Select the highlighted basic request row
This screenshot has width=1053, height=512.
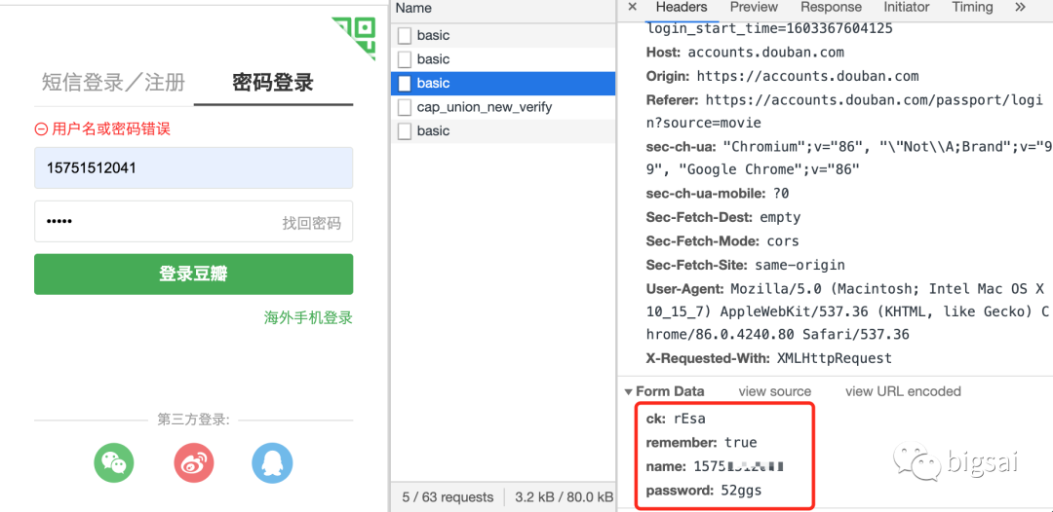tap(503, 83)
